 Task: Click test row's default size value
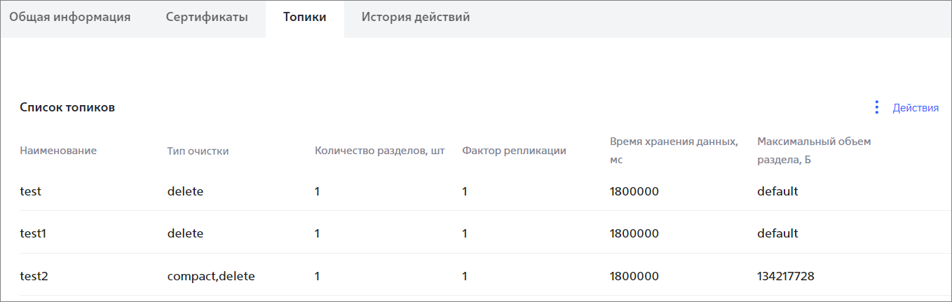[777, 191]
